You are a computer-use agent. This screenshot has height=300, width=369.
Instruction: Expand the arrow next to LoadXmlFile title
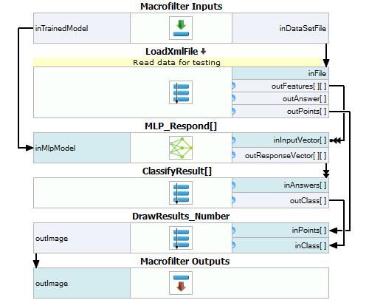pos(203,52)
